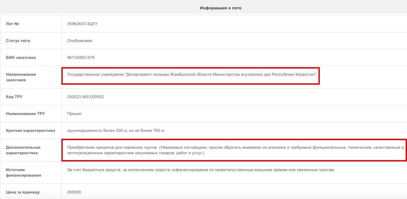Click the 'Краткая характеристика' label
407x199 pixels.
(x=30, y=130)
